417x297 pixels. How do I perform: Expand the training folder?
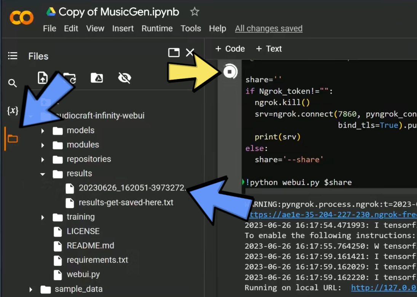coord(43,217)
